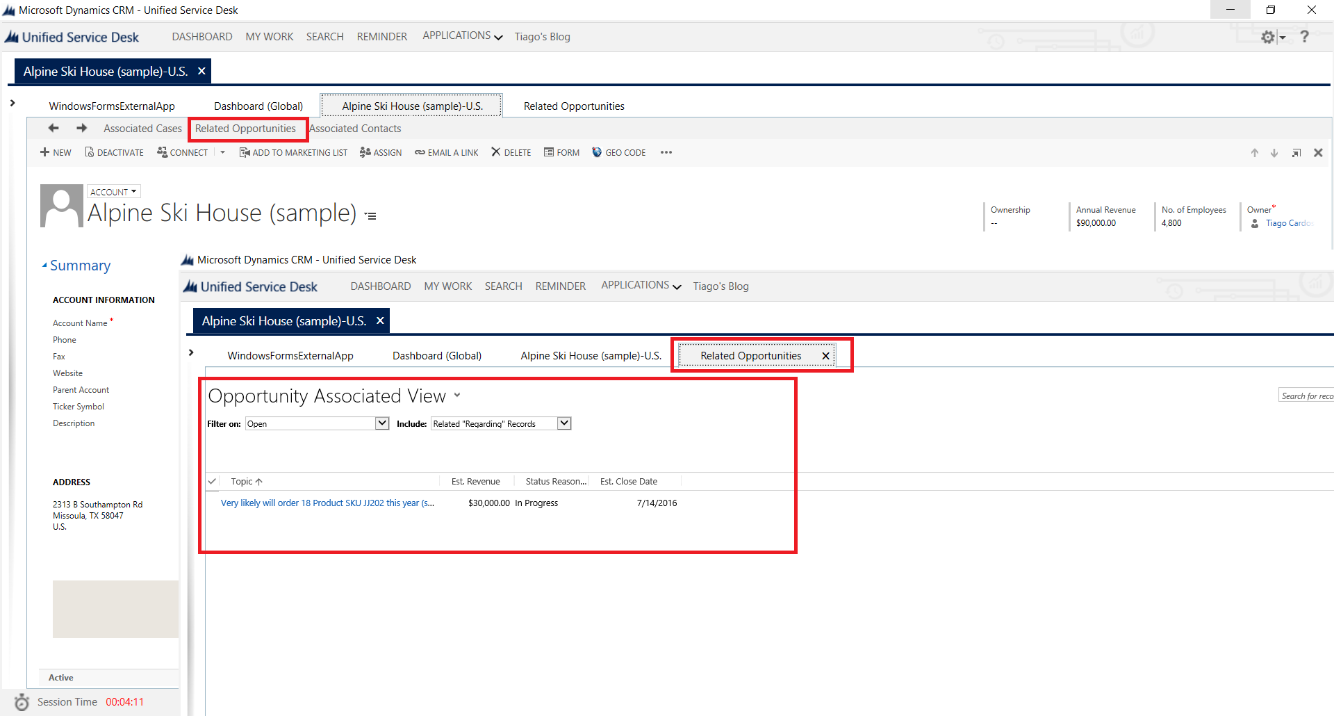This screenshot has height=716, width=1334.
Task: Open the settings gear icon
Action: coord(1268,37)
